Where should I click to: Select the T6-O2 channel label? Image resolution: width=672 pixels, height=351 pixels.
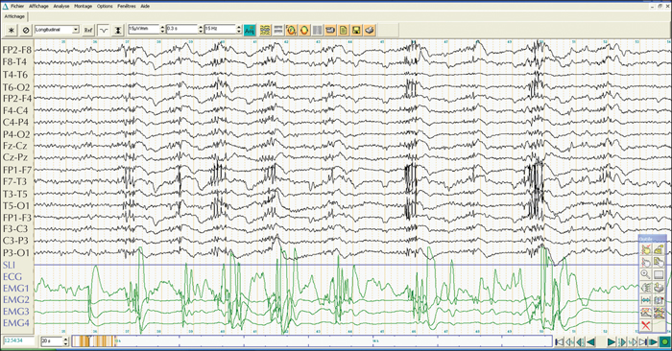click(16, 87)
